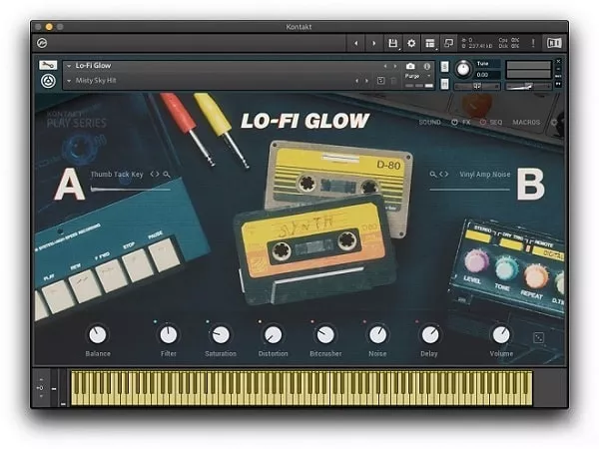Toggle the indicator above the Filter knob
This screenshot has width=599, height=449.
156,321
